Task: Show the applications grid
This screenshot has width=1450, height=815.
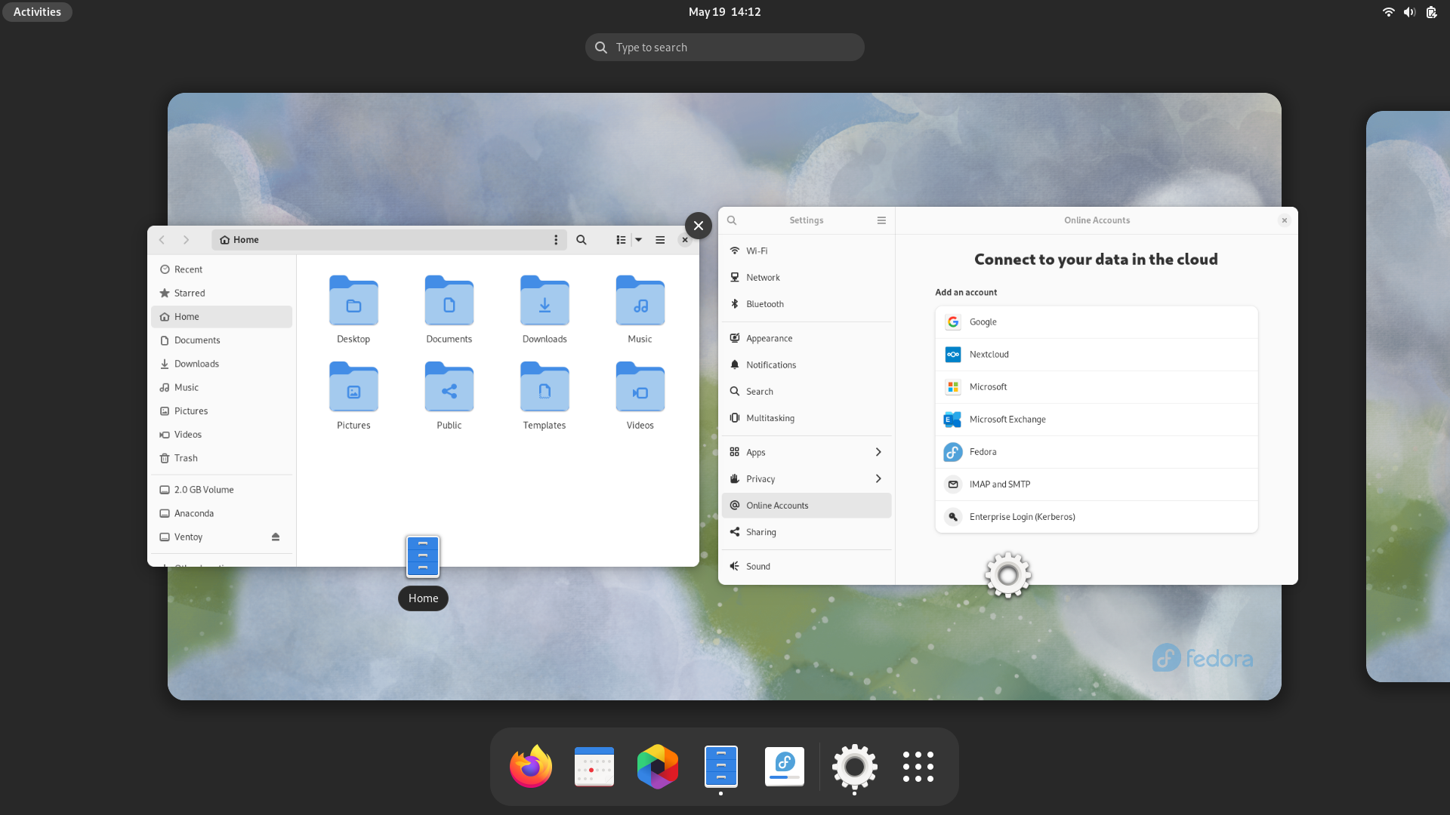Action: click(918, 767)
